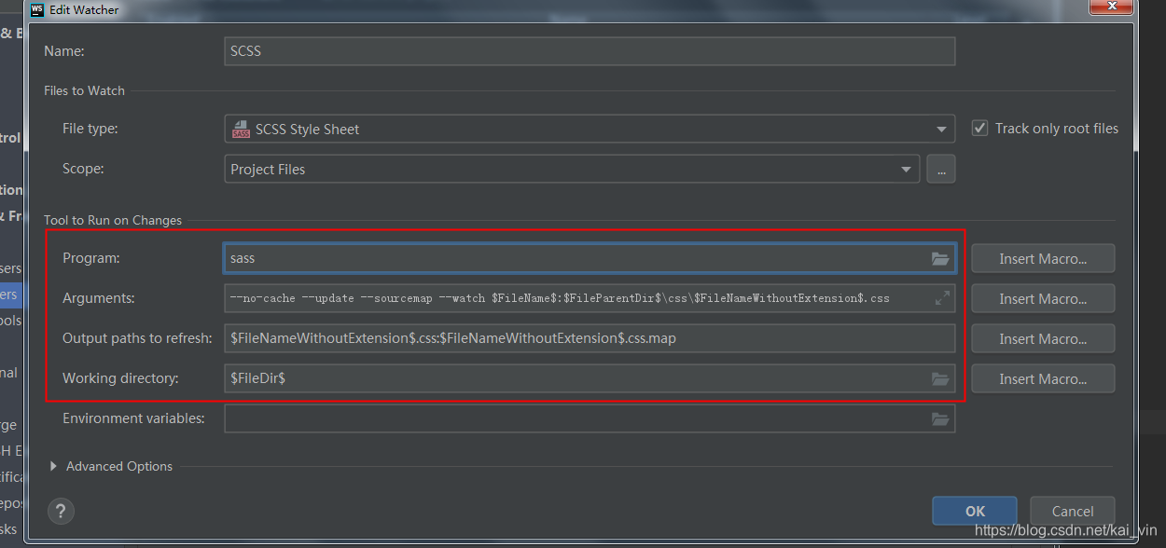Click the Environment variables field

590,418
